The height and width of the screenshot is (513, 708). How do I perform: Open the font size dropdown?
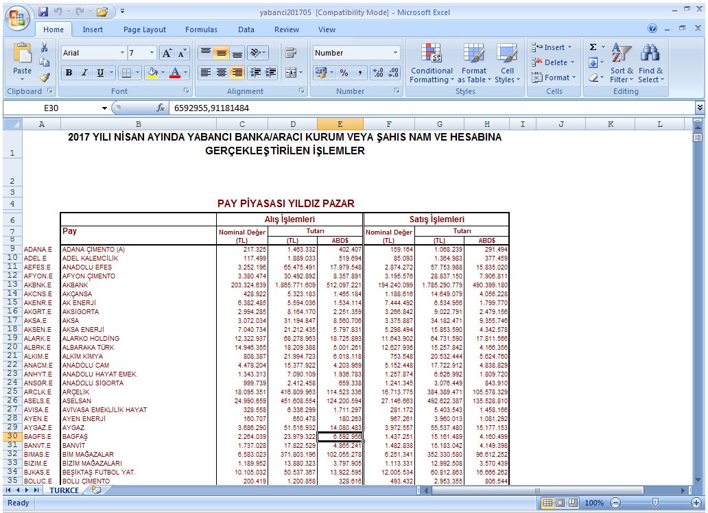[152, 53]
